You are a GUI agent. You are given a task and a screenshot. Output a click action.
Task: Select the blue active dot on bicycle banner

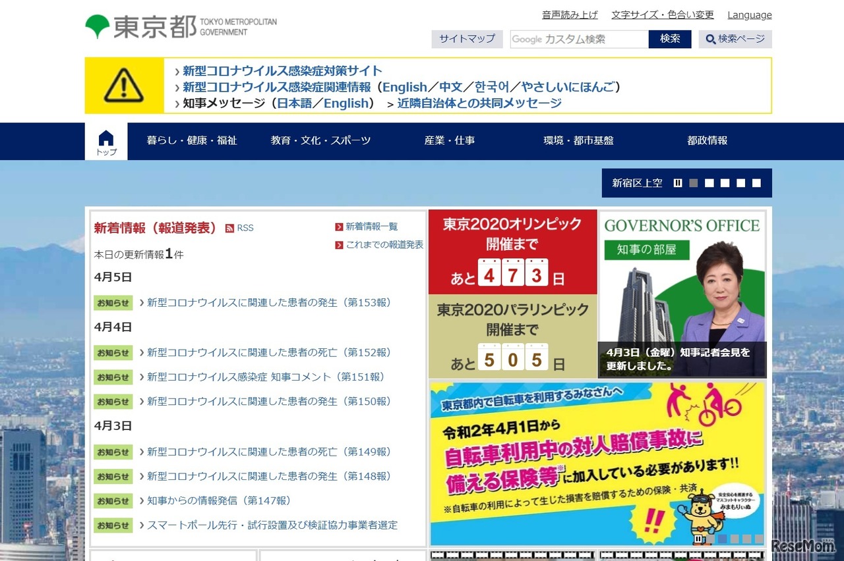click(722, 539)
